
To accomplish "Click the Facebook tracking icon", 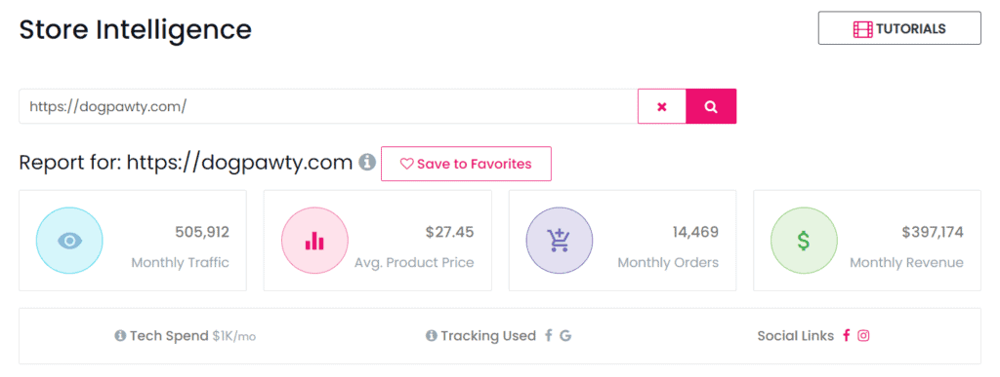I will tap(549, 336).
